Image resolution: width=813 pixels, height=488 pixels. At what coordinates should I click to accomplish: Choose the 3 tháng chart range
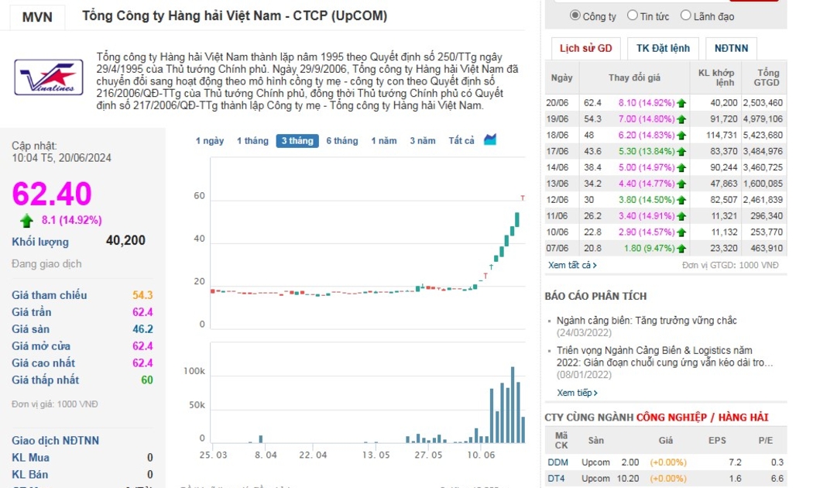(x=297, y=141)
